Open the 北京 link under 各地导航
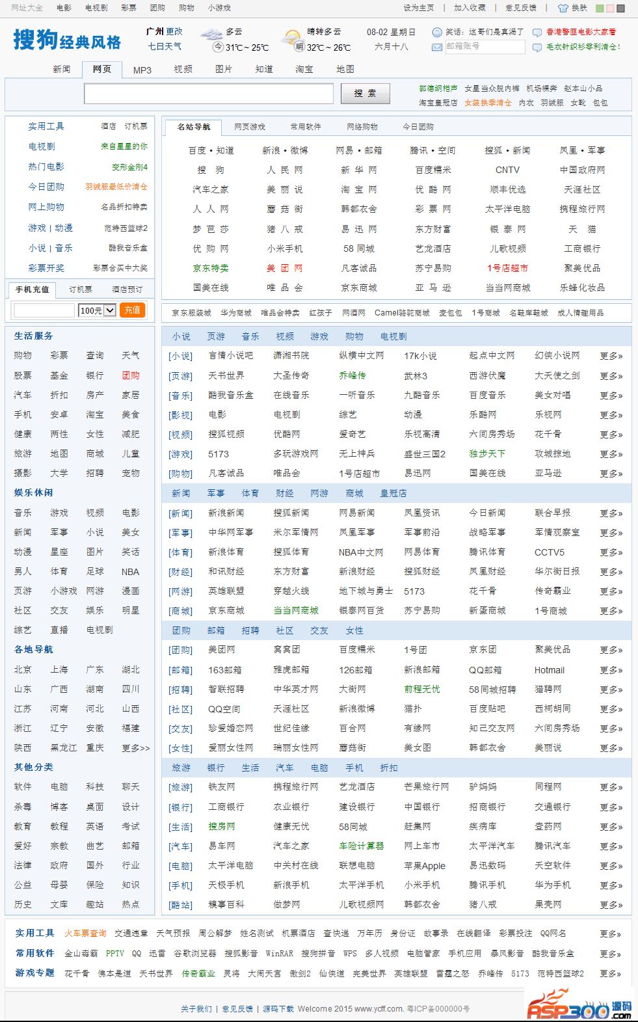 point(23,669)
